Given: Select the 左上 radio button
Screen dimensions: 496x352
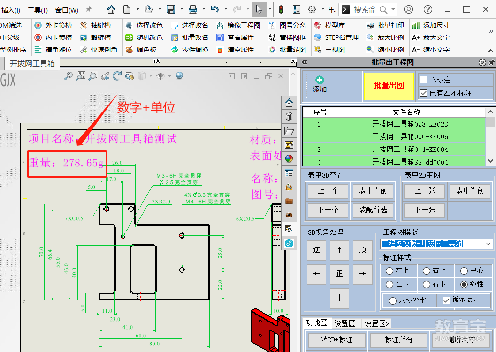Looking at the screenshot, I should pos(389,271).
